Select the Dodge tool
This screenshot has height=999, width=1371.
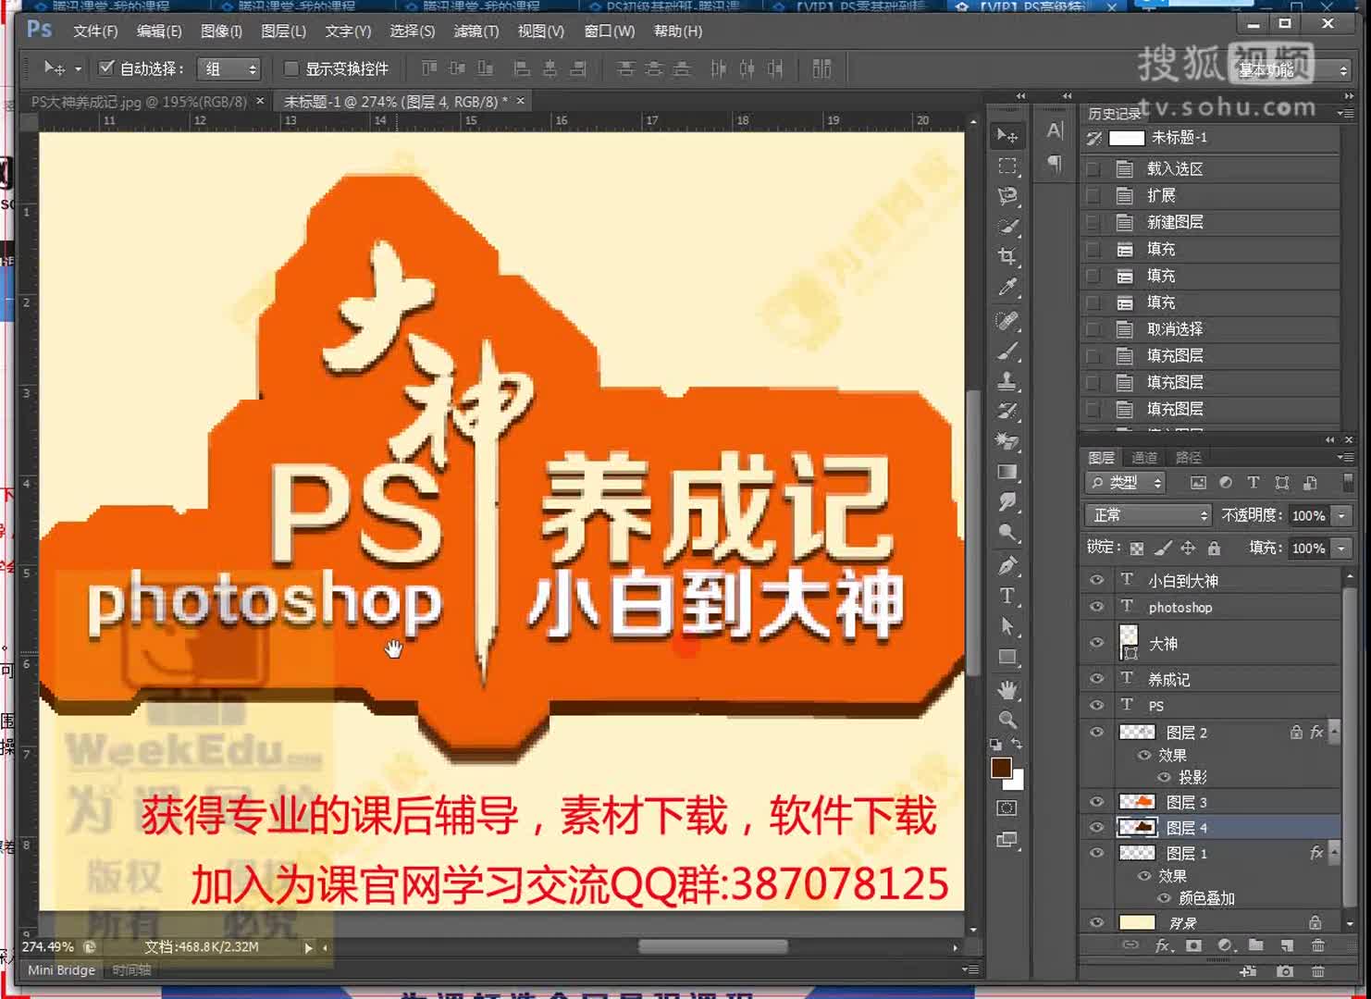click(1007, 533)
